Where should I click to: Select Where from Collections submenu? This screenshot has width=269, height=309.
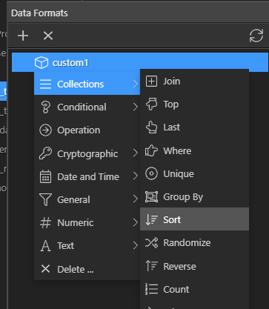(194, 150)
